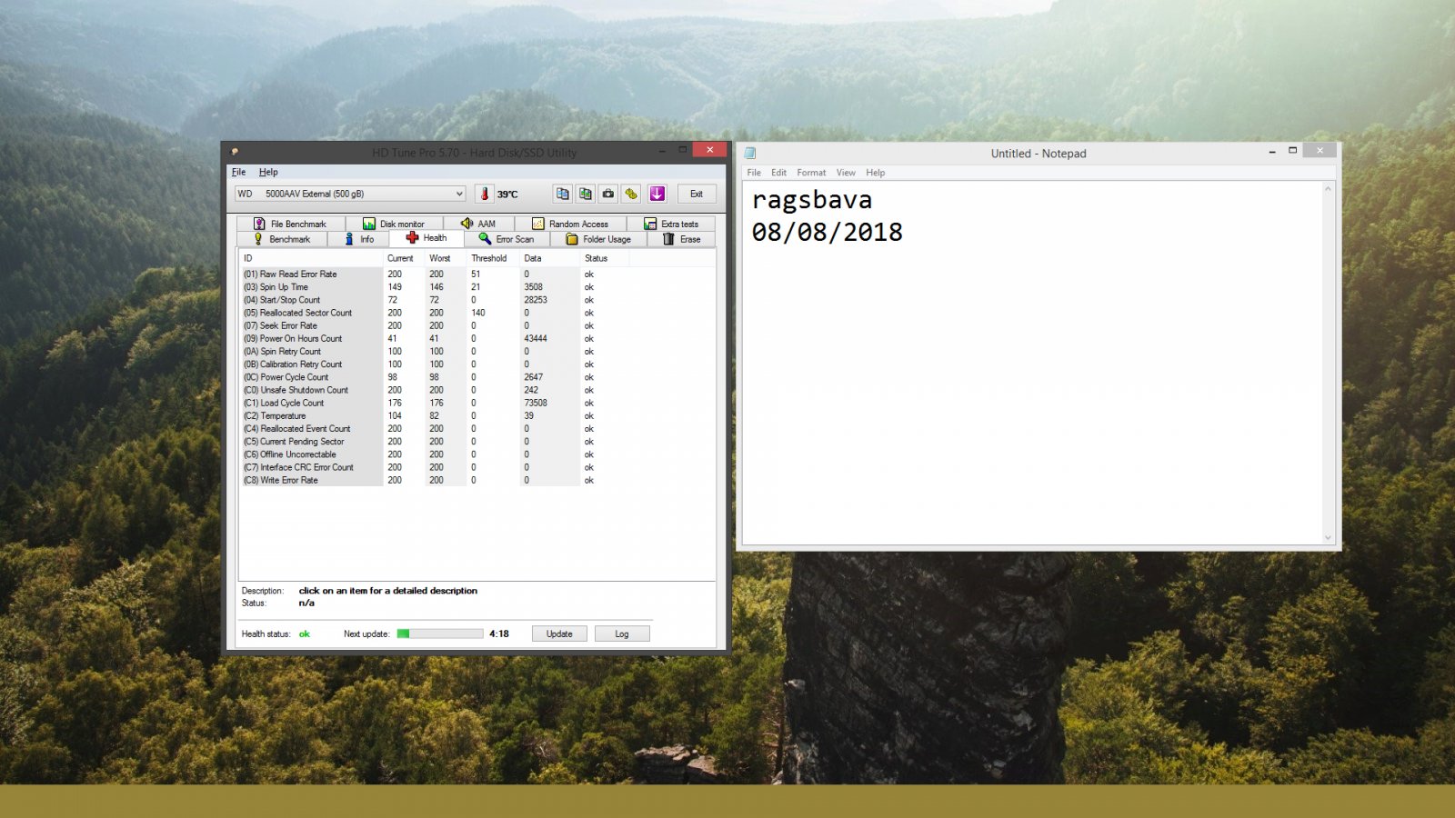
Task: Click the Log button
Action: [622, 633]
